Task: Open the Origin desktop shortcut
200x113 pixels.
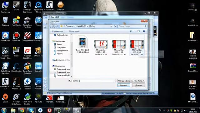Action: click(5, 98)
